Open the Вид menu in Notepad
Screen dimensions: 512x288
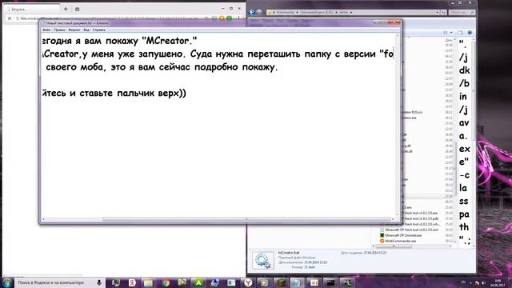pyautogui.click(x=86, y=30)
